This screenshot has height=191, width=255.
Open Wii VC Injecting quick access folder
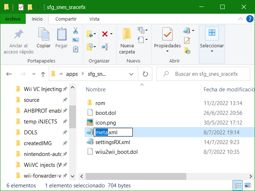point(43,89)
